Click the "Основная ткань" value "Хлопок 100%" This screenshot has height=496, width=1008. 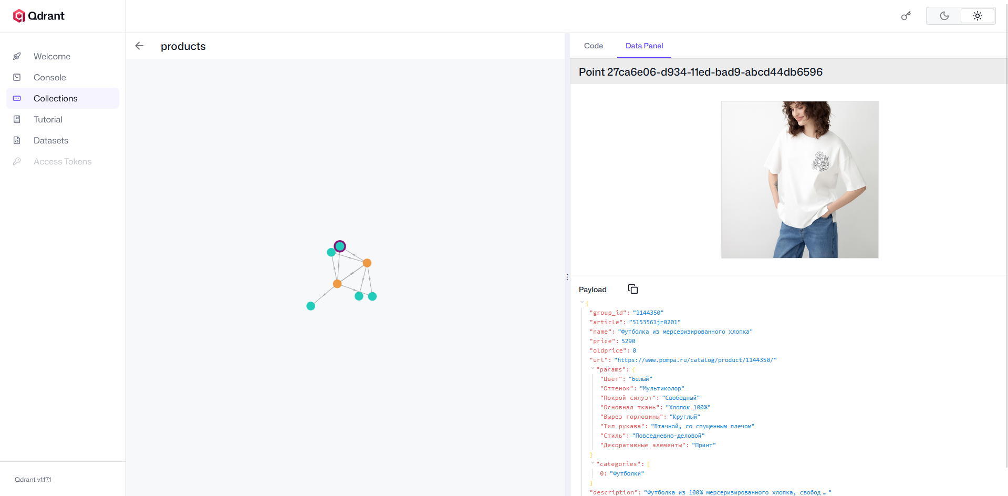coord(688,407)
